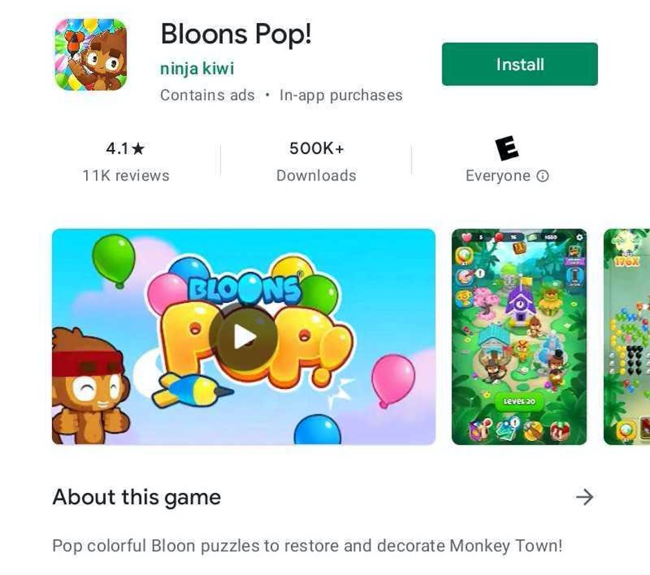Open the Monkey Town map screenshot
The height and width of the screenshot is (575, 650).
(519, 337)
